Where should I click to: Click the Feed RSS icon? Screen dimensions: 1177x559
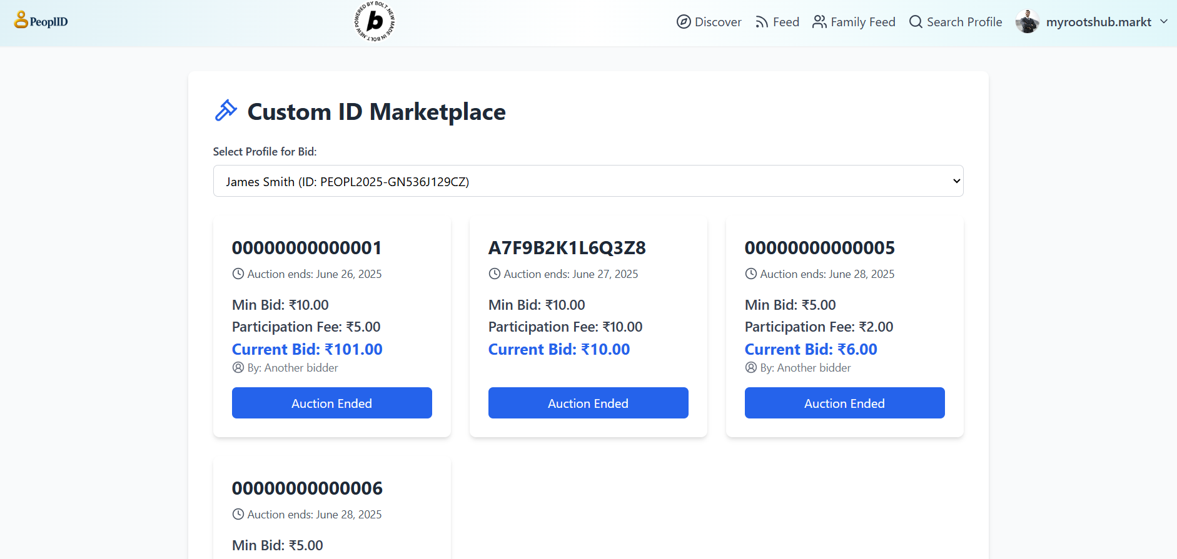point(761,22)
